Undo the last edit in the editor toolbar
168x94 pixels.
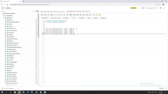pyautogui.click(x=80, y=15)
